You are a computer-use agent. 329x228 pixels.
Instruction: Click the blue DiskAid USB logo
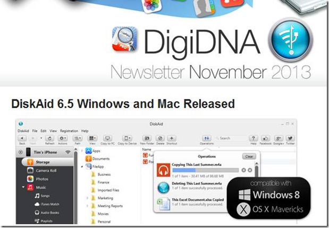(x=290, y=40)
